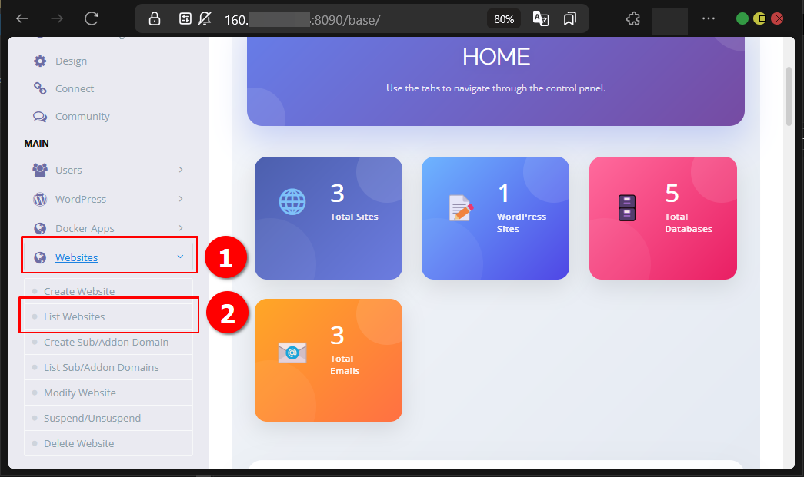This screenshot has width=804, height=477.
Task: Select Create Website submenu item
Action: pos(108,291)
